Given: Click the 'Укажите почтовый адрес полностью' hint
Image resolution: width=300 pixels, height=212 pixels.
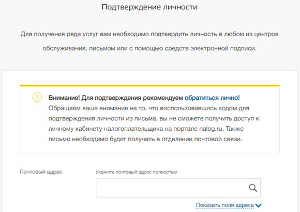Looking at the screenshot, I should coord(136,172).
